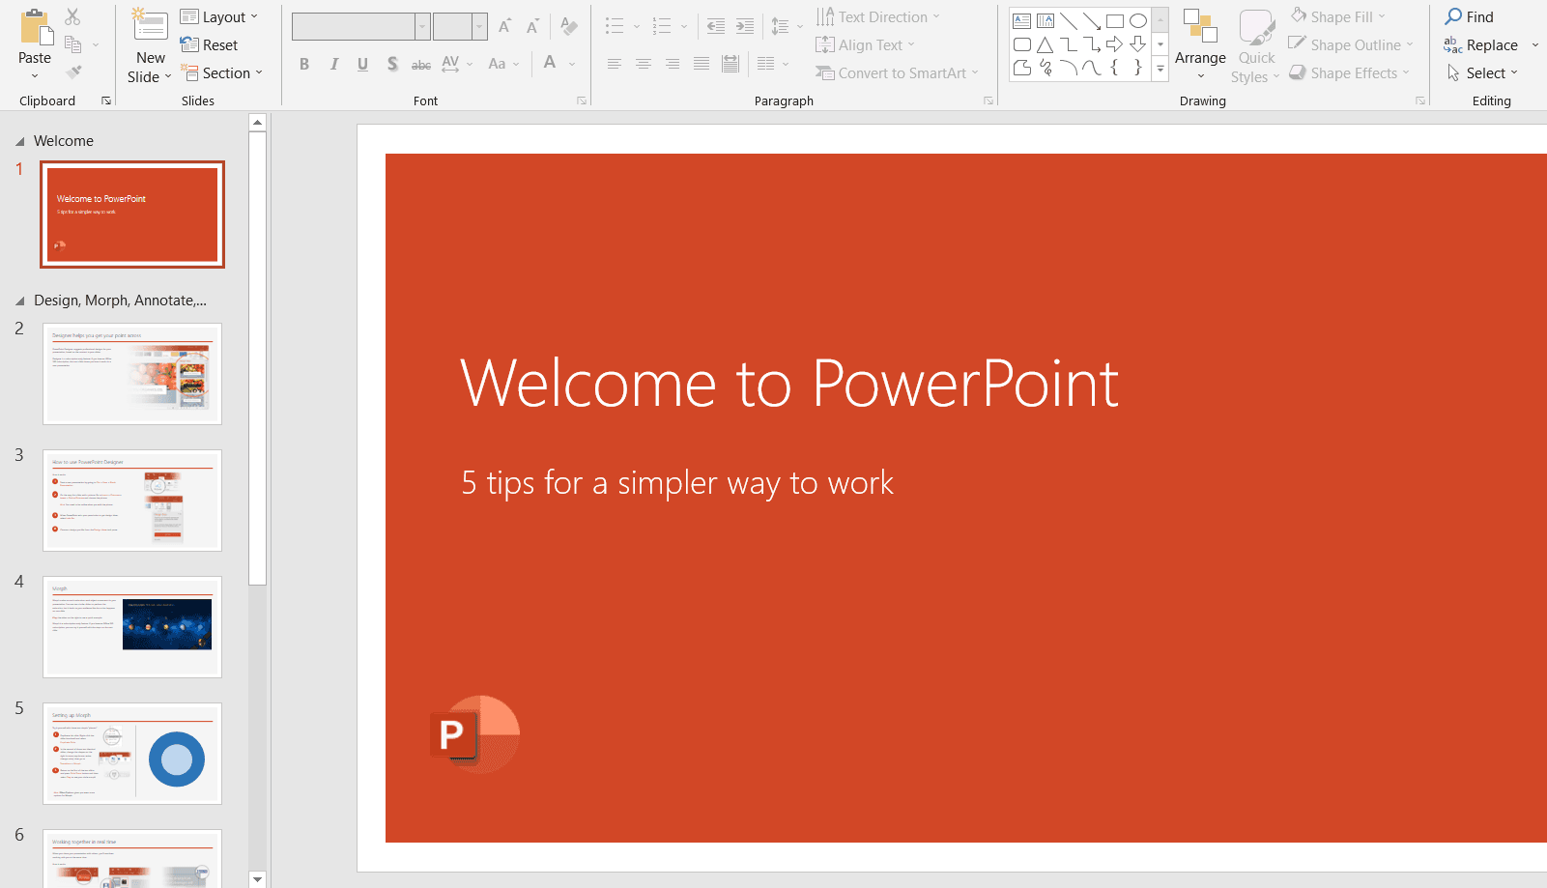Apply a numbered list
Viewport: 1547px width, 888px height.
(663, 25)
